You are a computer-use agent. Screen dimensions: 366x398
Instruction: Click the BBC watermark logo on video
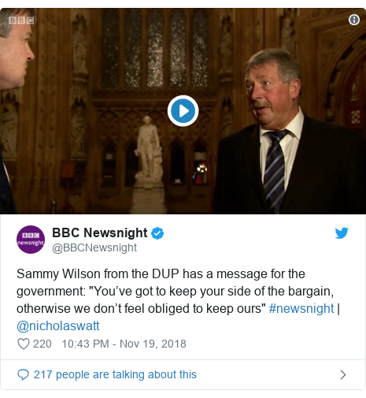click(21, 20)
